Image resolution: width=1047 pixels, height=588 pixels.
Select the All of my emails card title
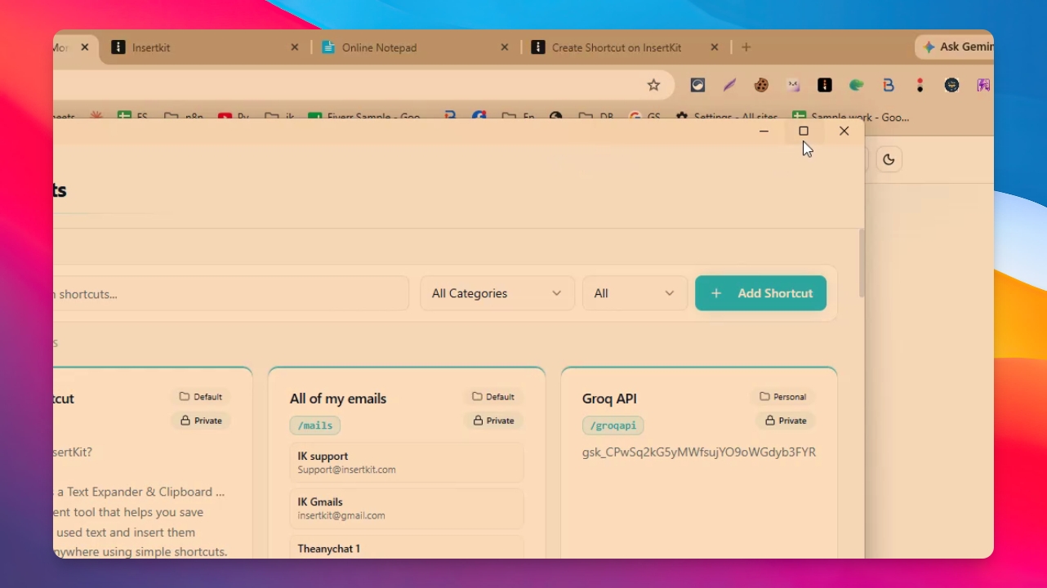click(338, 399)
